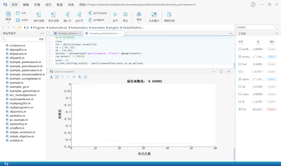Screen dimensions: 281x166
Task: Click 运行节并前进 run section and advance
Action: click(x=97, y=13)
